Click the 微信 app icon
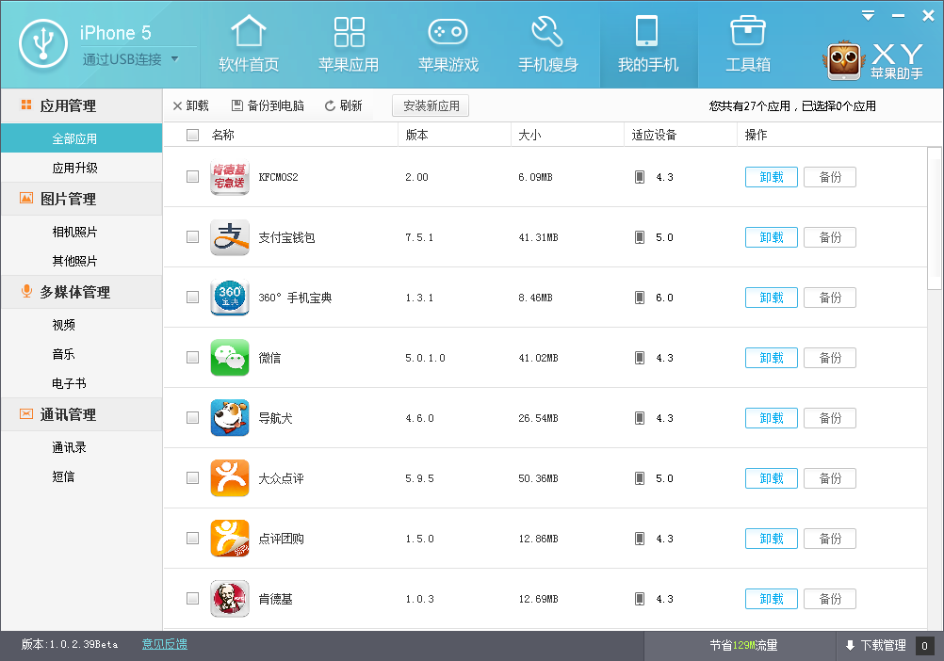The height and width of the screenshot is (661, 944). [229, 357]
